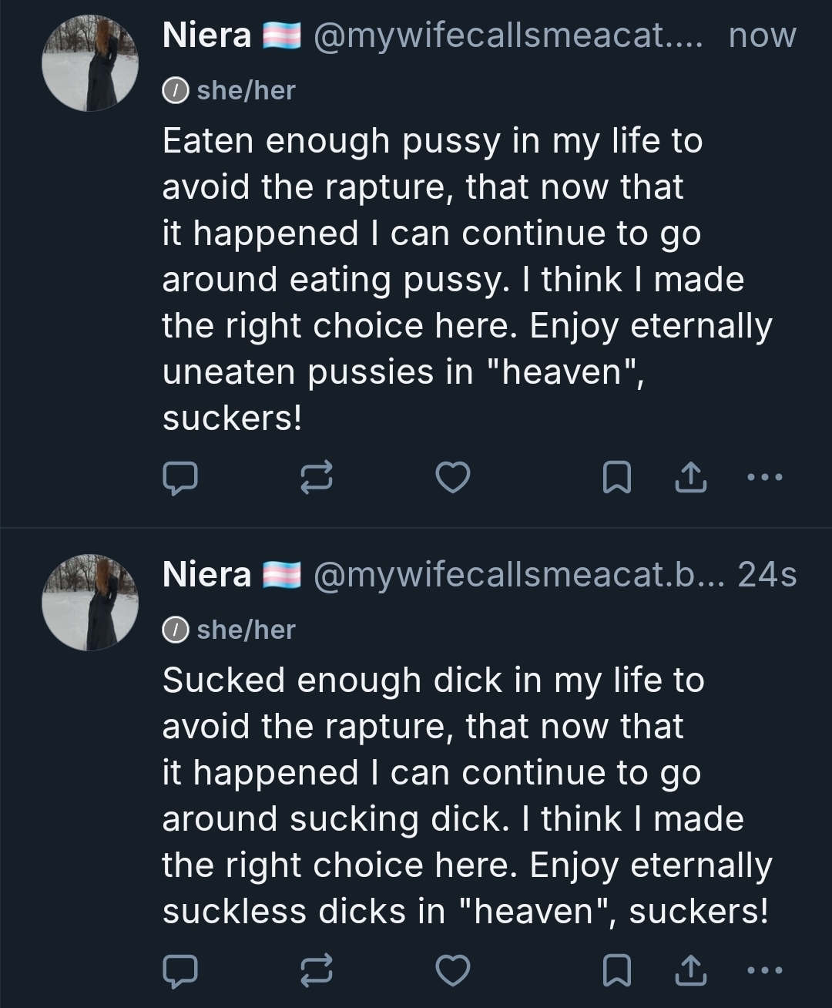Share the post from 24s ago
This screenshot has width=832, height=1008.
tap(691, 971)
